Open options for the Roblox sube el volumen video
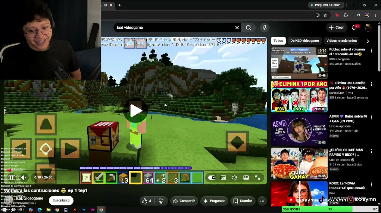 [x=371, y=51]
